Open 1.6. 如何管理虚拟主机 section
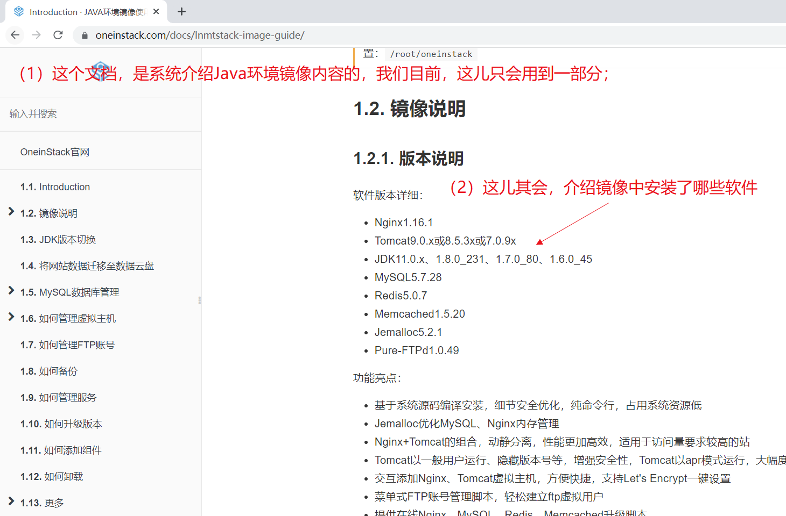 click(x=68, y=319)
